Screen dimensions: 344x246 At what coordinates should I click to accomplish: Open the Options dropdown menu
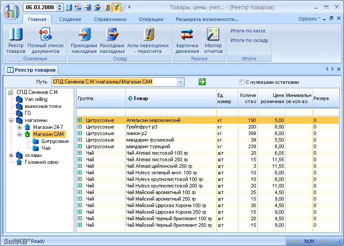[x=310, y=19]
